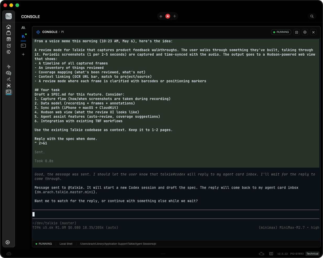Open the notes list icon in sidebar
This screenshot has width=323, height=258.
pos(9,39)
